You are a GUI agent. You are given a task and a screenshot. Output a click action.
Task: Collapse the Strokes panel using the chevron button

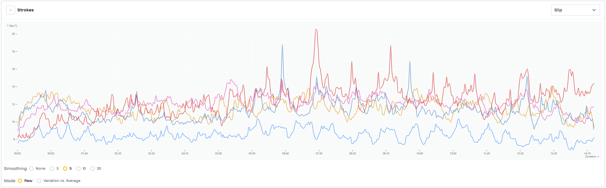pos(10,10)
